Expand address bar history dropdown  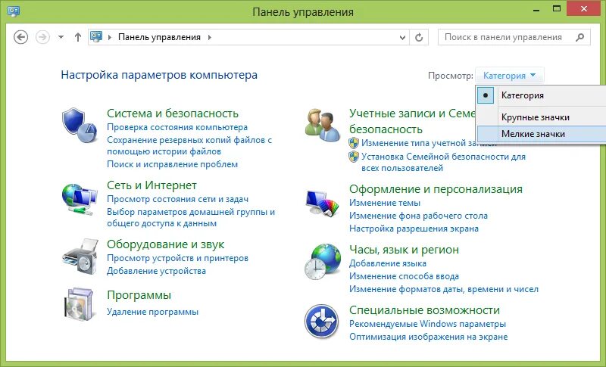[x=402, y=37]
